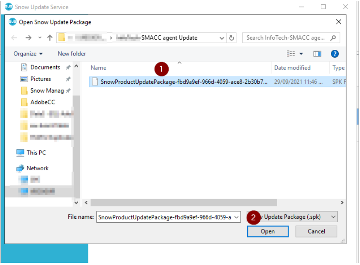Expand File name dropdown arrow

tap(236, 217)
